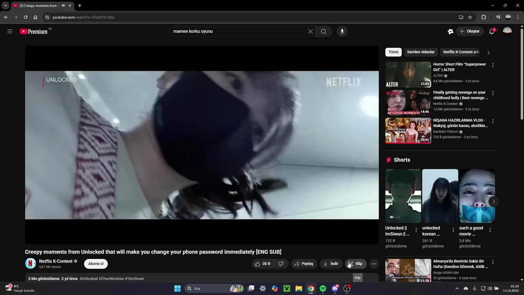
Task: Go to YouTube Premium home via logo
Action: click(x=34, y=32)
